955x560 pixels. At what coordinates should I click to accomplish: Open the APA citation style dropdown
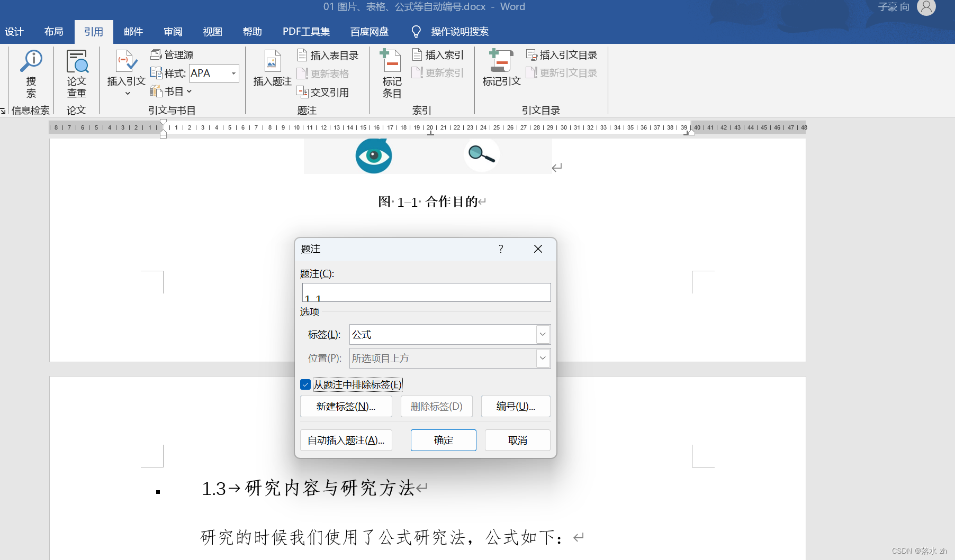coord(233,74)
